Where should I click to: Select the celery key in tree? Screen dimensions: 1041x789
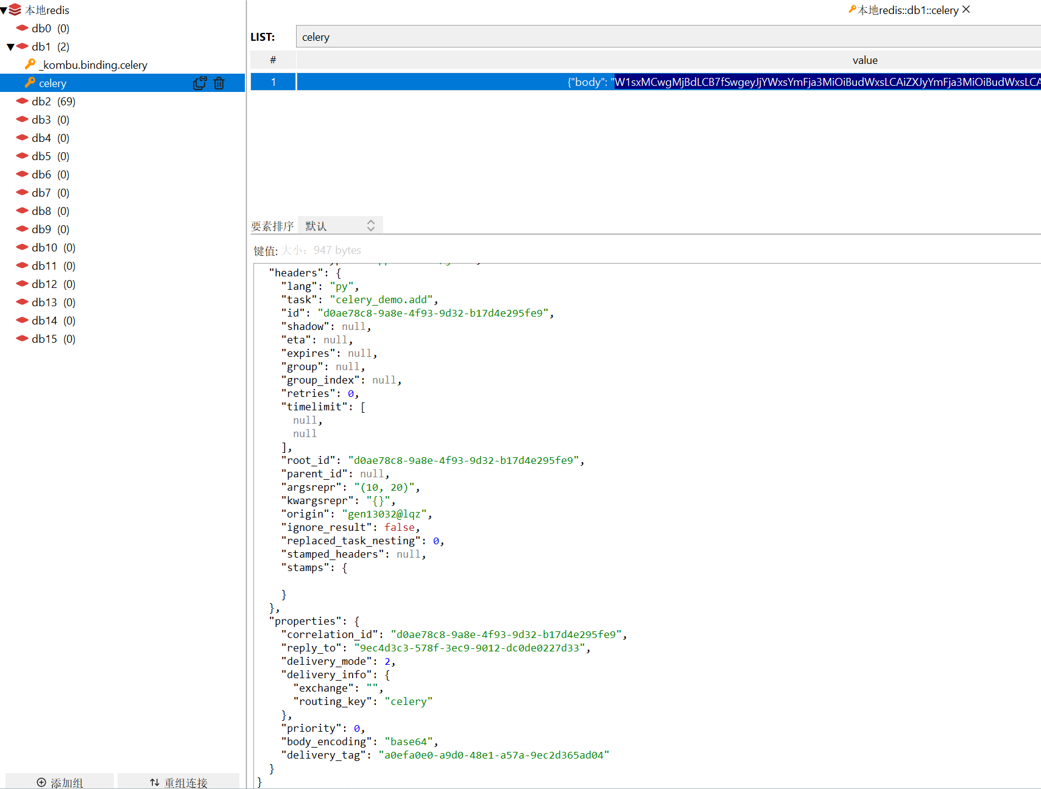tap(52, 83)
